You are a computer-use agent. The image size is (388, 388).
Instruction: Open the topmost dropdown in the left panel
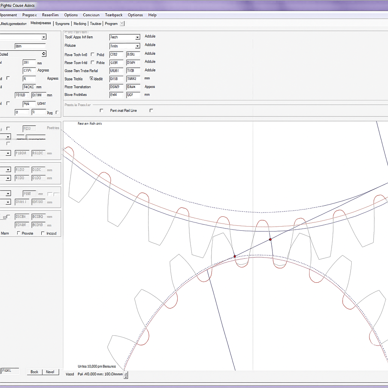44,37
